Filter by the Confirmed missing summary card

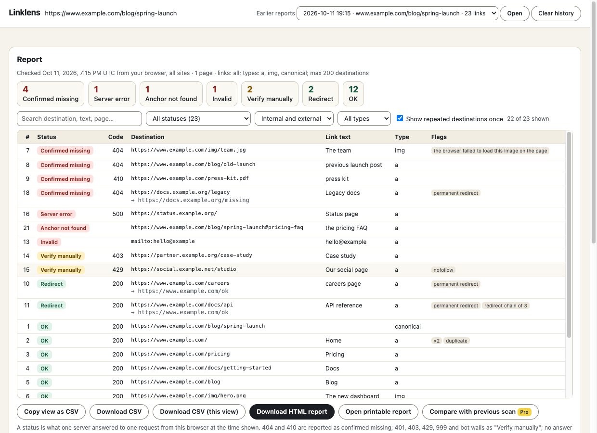coord(51,94)
